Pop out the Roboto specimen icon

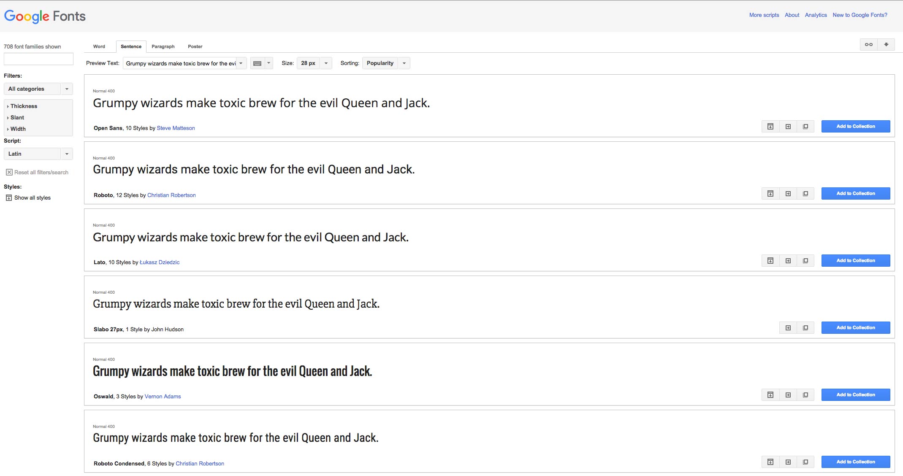click(x=805, y=194)
